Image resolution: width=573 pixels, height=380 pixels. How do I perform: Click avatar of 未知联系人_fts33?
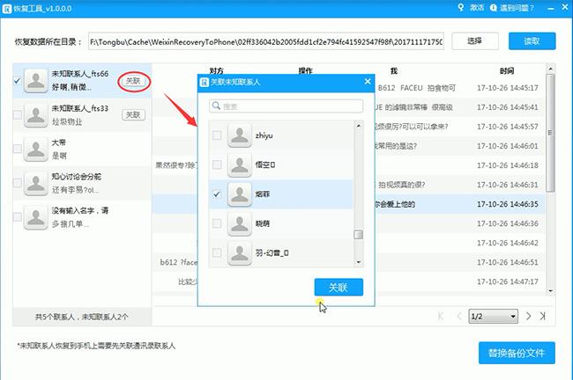tap(36, 115)
